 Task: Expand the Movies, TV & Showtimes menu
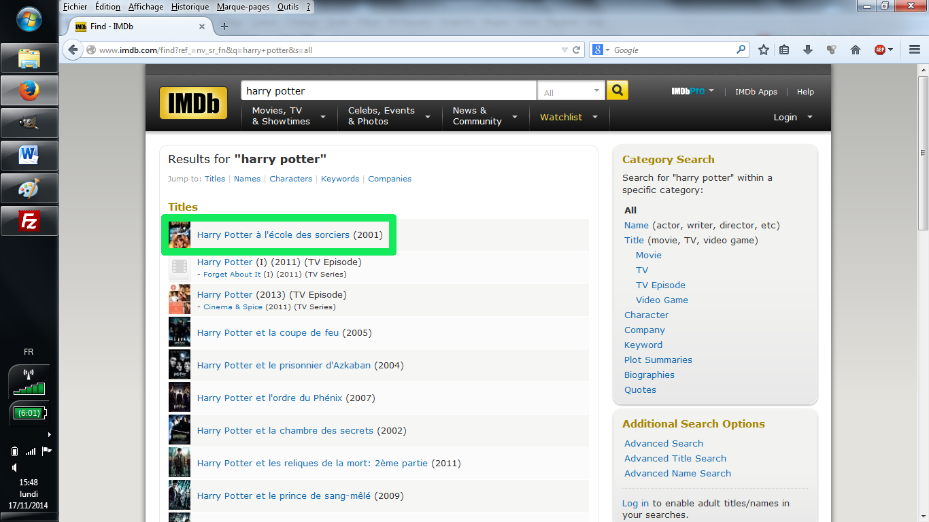tap(288, 116)
